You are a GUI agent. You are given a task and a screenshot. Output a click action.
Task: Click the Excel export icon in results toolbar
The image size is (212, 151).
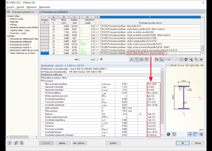point(191,59)
